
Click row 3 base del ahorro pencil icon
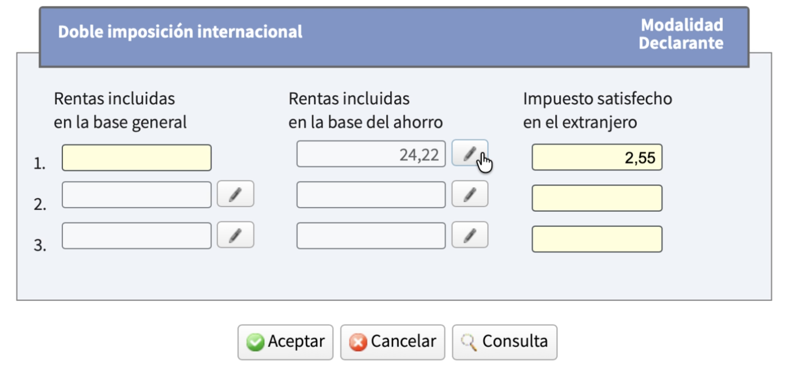[x=469, y=235]
